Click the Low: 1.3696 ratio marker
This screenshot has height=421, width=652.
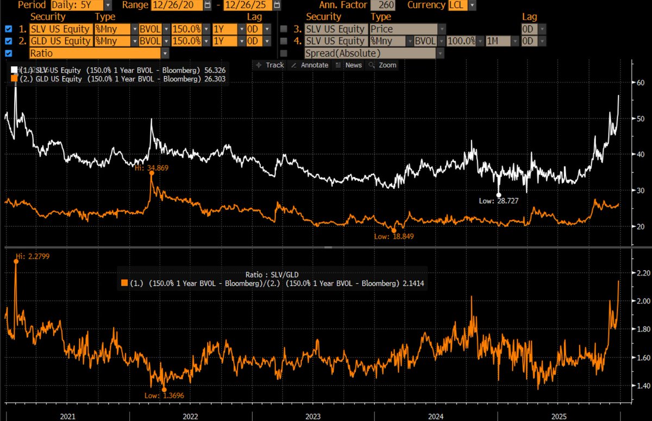pos(164,389)
